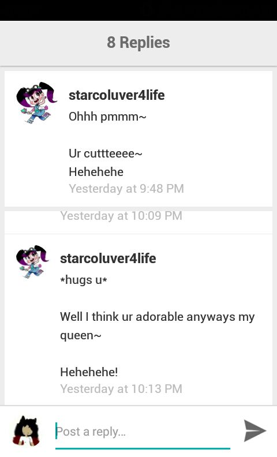This screenshot has height=457, width=277.
Task: Tap 'Yesterday at 10:13 PM' timestamp
Action: click(121, 389)
